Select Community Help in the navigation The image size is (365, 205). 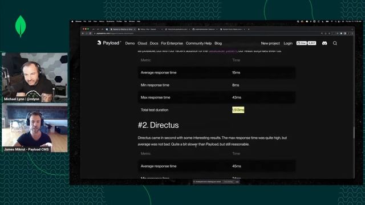click(x=198, y=43)
